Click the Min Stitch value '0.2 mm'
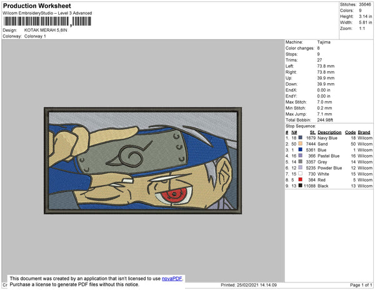 click(x=324, y=108)
